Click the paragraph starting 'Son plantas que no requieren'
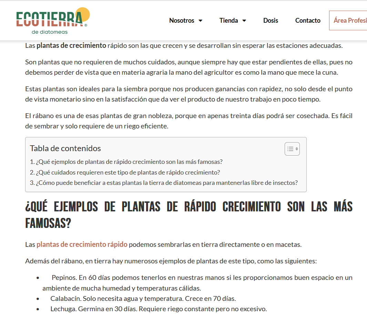The height and width of the screenshot is (315, 367). (188, 67)
